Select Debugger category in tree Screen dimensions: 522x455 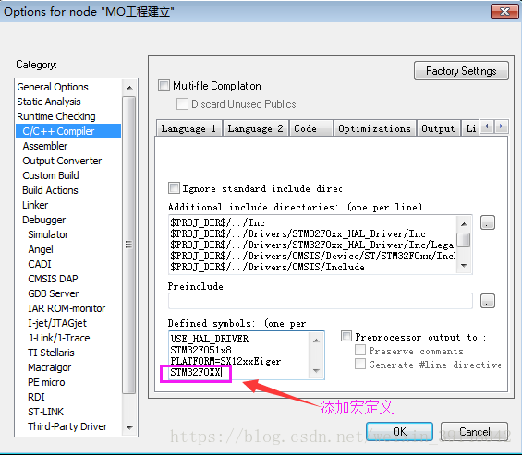[43, 220]
